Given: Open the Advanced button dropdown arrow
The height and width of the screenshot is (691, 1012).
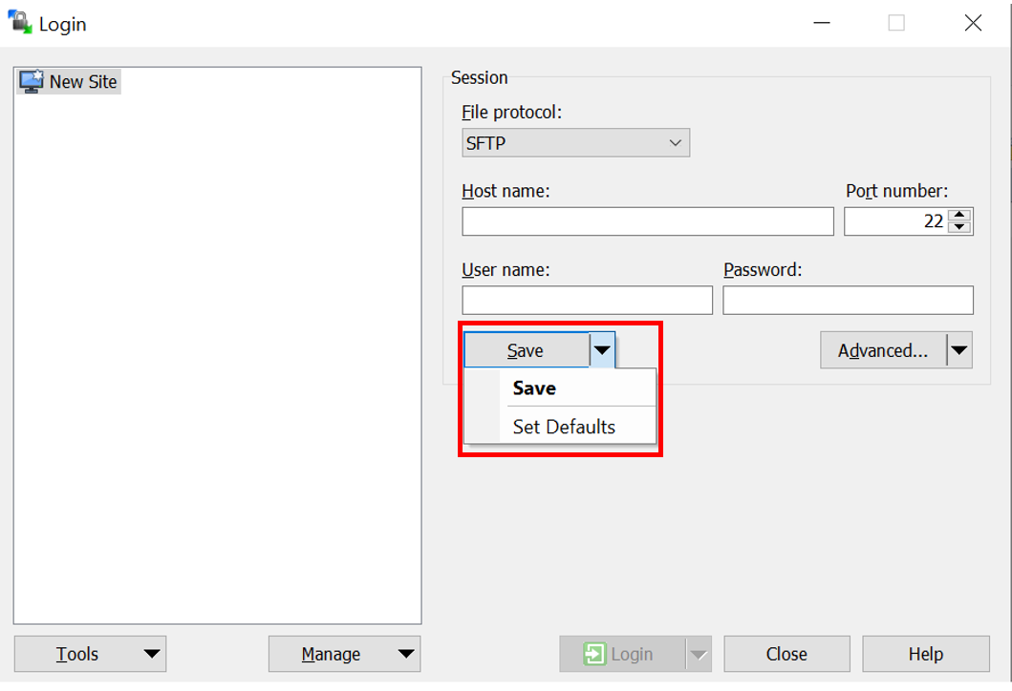Looking at the screenshot, I should click(959, 350).
